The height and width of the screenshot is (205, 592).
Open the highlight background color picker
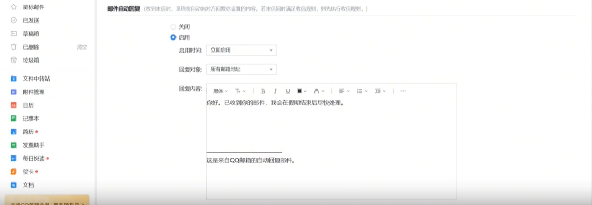[x=319, y=91]
